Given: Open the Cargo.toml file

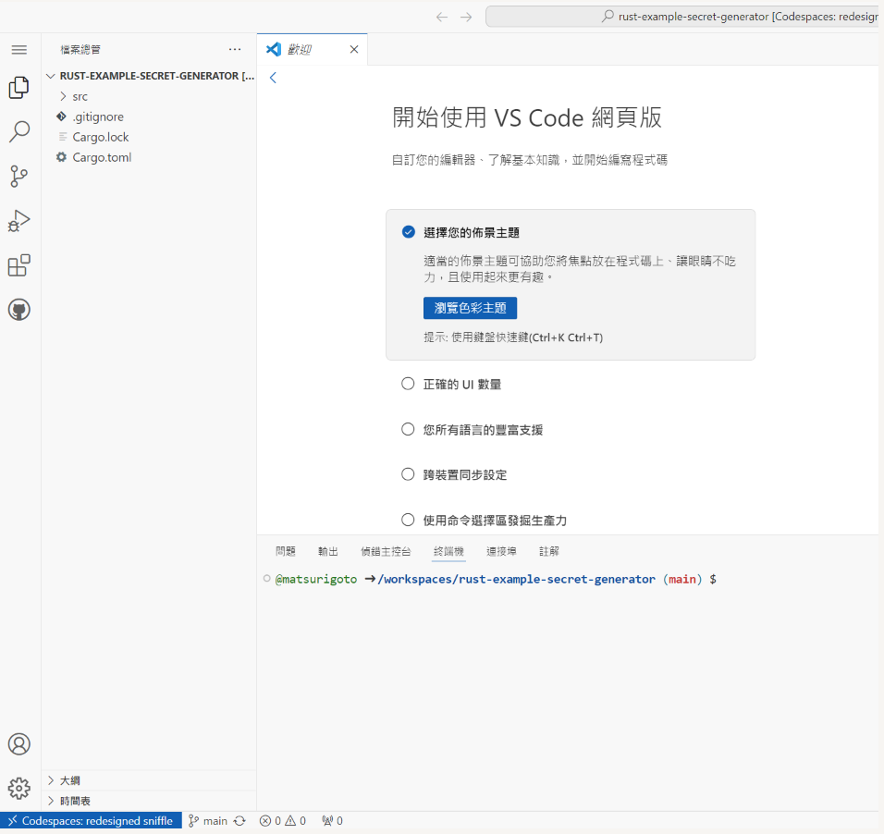Looking at the screenshot, I should (150, 157).
